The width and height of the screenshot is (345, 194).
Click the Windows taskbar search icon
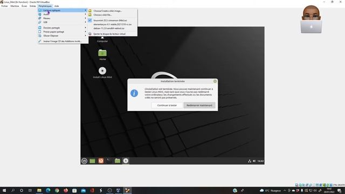coord(13,190)
